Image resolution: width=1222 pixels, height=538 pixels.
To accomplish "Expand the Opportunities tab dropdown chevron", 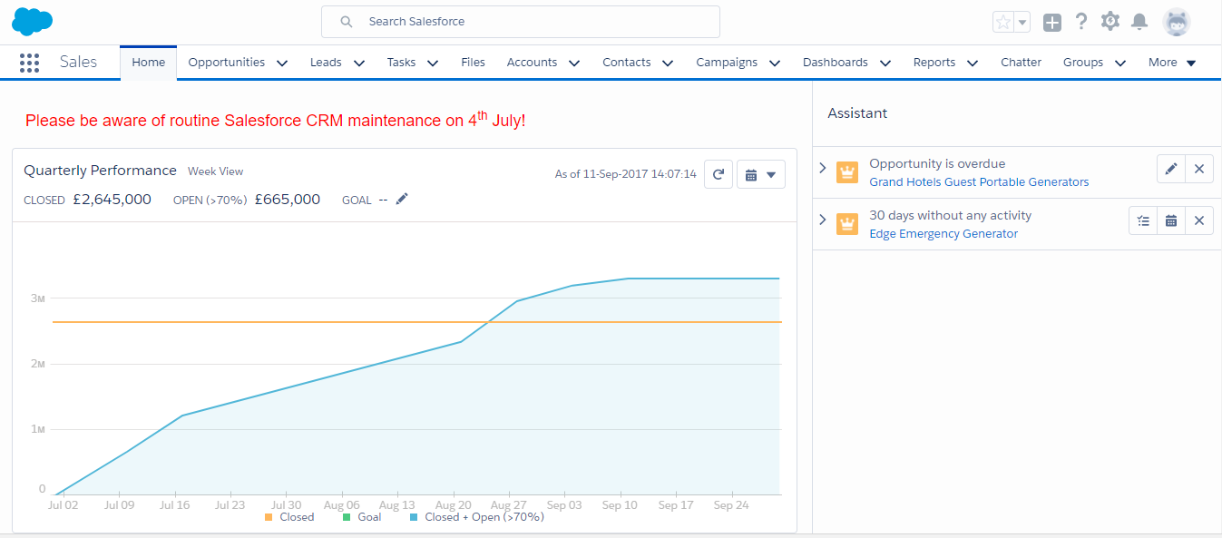I will pos(282,64).
